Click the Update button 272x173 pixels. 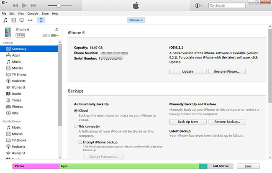point(188,71)
